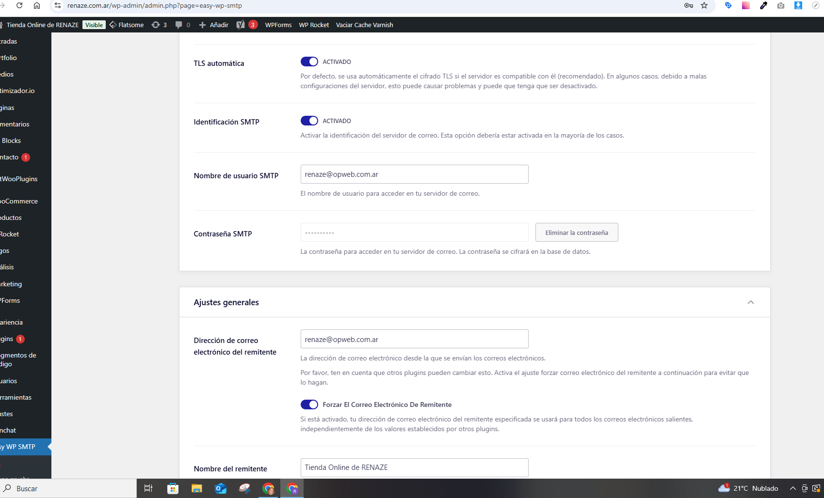Collapse the Ajustes generales section

pyautogui.click(x=751, y=302)
